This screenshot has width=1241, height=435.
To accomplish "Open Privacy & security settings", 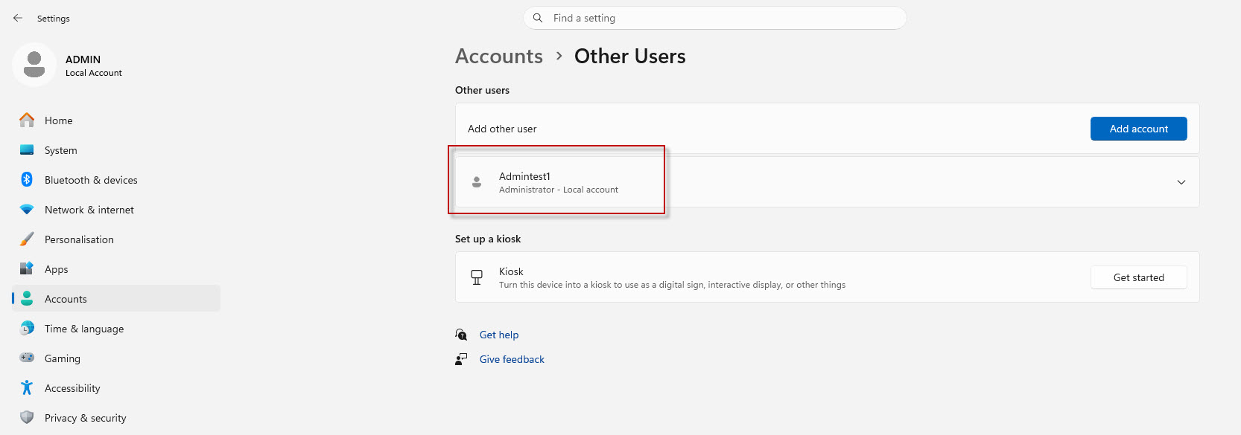I will tap(116, 417).
